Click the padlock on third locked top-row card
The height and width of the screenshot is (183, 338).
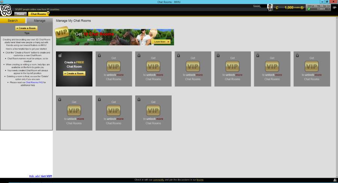pyautogui.click(x=178, y=55)
